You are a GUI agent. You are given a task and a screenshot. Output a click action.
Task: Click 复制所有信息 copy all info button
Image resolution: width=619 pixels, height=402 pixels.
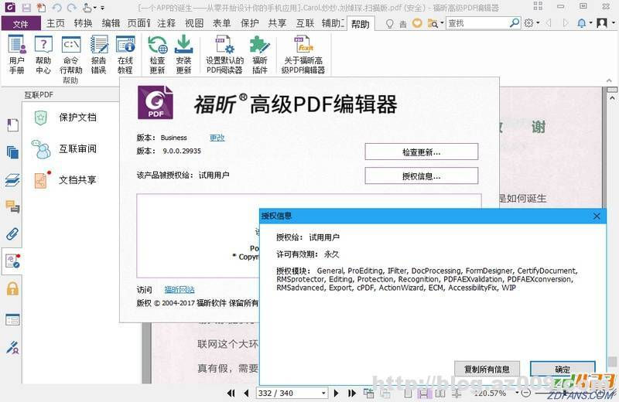coord(487,370)
